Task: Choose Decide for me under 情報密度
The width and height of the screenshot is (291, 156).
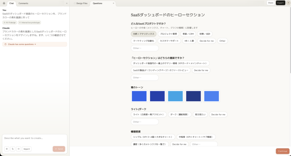Action: (179, 144)
